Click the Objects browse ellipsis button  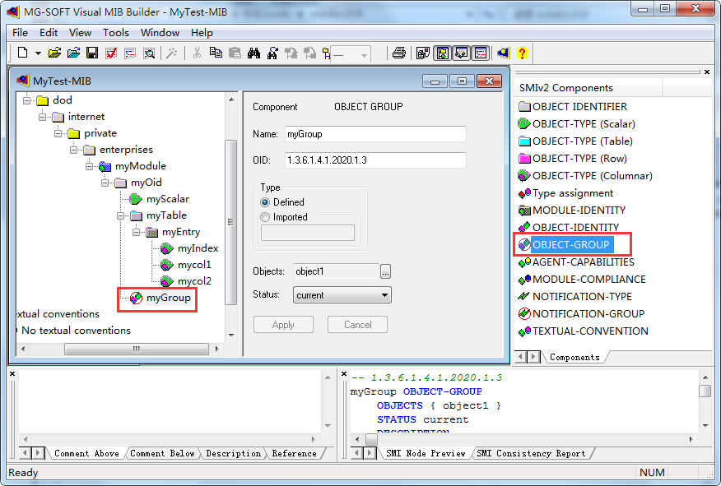click(385, 271)
